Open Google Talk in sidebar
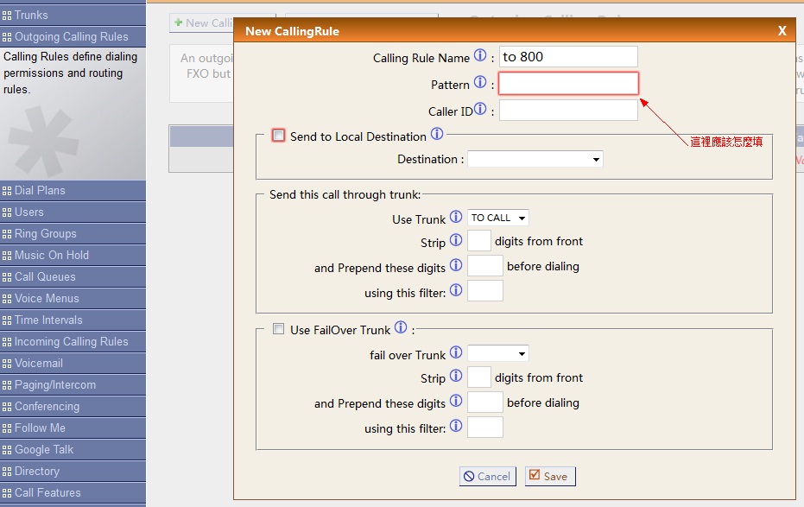 [x=73, y=450]
